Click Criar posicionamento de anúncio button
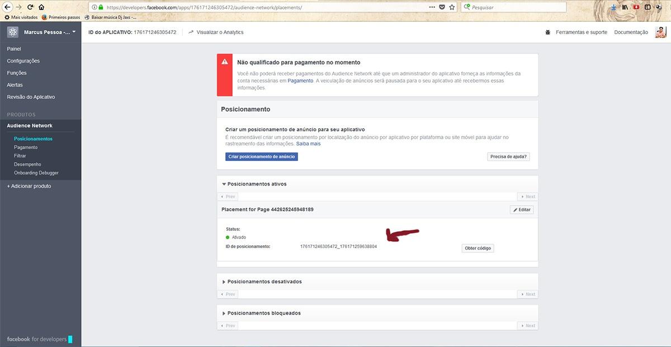This screenshot has height=347, width=671. tap(262, 157)
